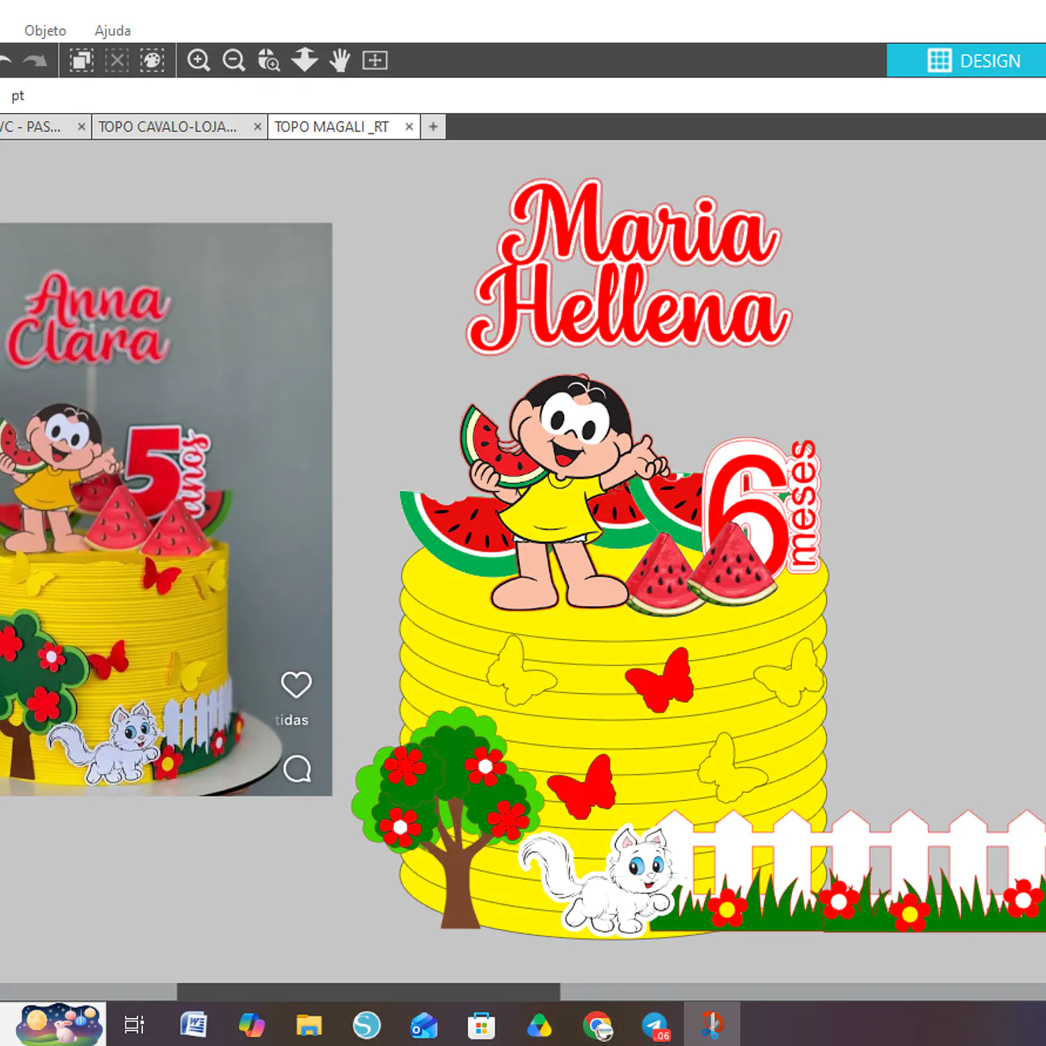The image size is (1046, 1046).
Task: Click the Fit to Page icon
Action: [375, 61]
